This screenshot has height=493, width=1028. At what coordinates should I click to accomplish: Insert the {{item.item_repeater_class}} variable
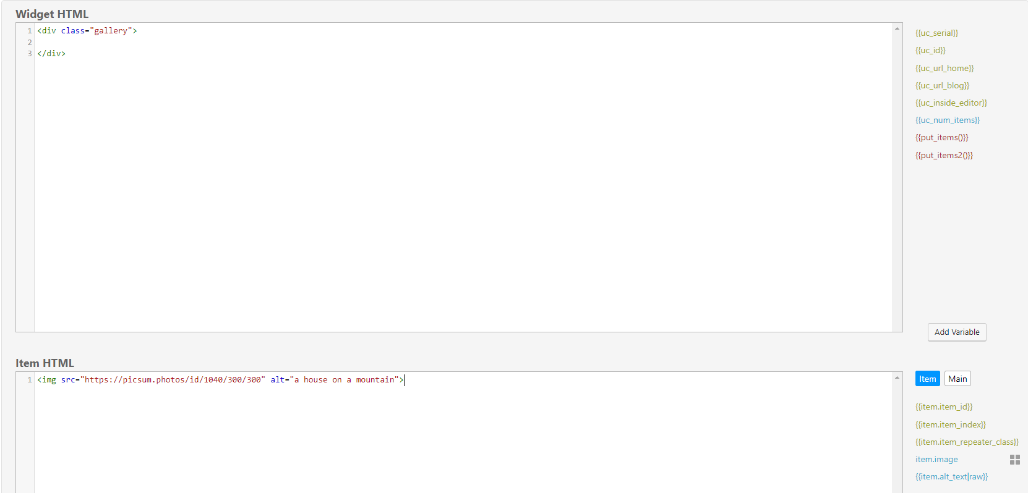(x=967, y=442)
